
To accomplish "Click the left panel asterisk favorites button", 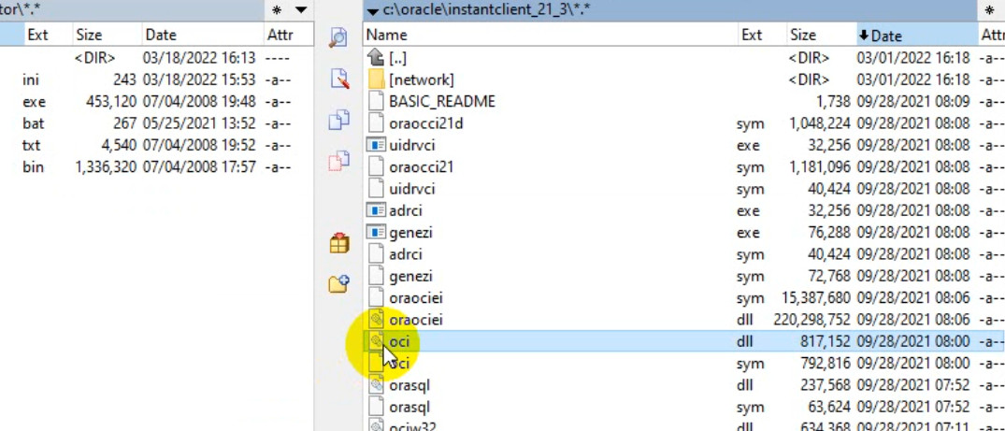I will click(276, 9).
